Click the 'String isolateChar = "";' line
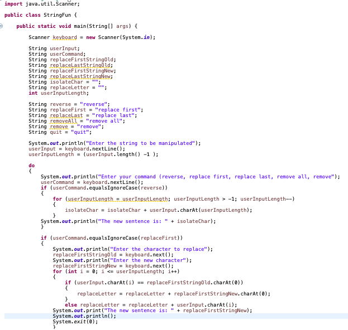This screenshot has width=348, height=330. click(65, 82)
